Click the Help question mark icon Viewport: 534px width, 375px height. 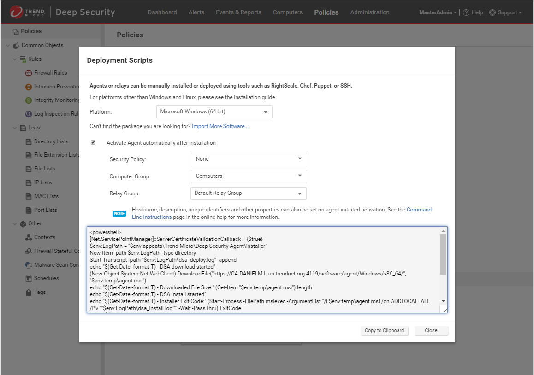pyautogui.click(x=466, y=12)
